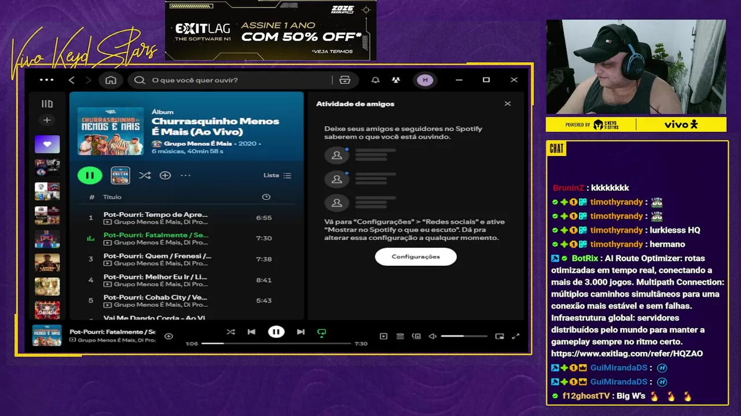Open the purple 'H' profile avatar menu
This screenshot has height=416, width=741.
pos(425,80)
